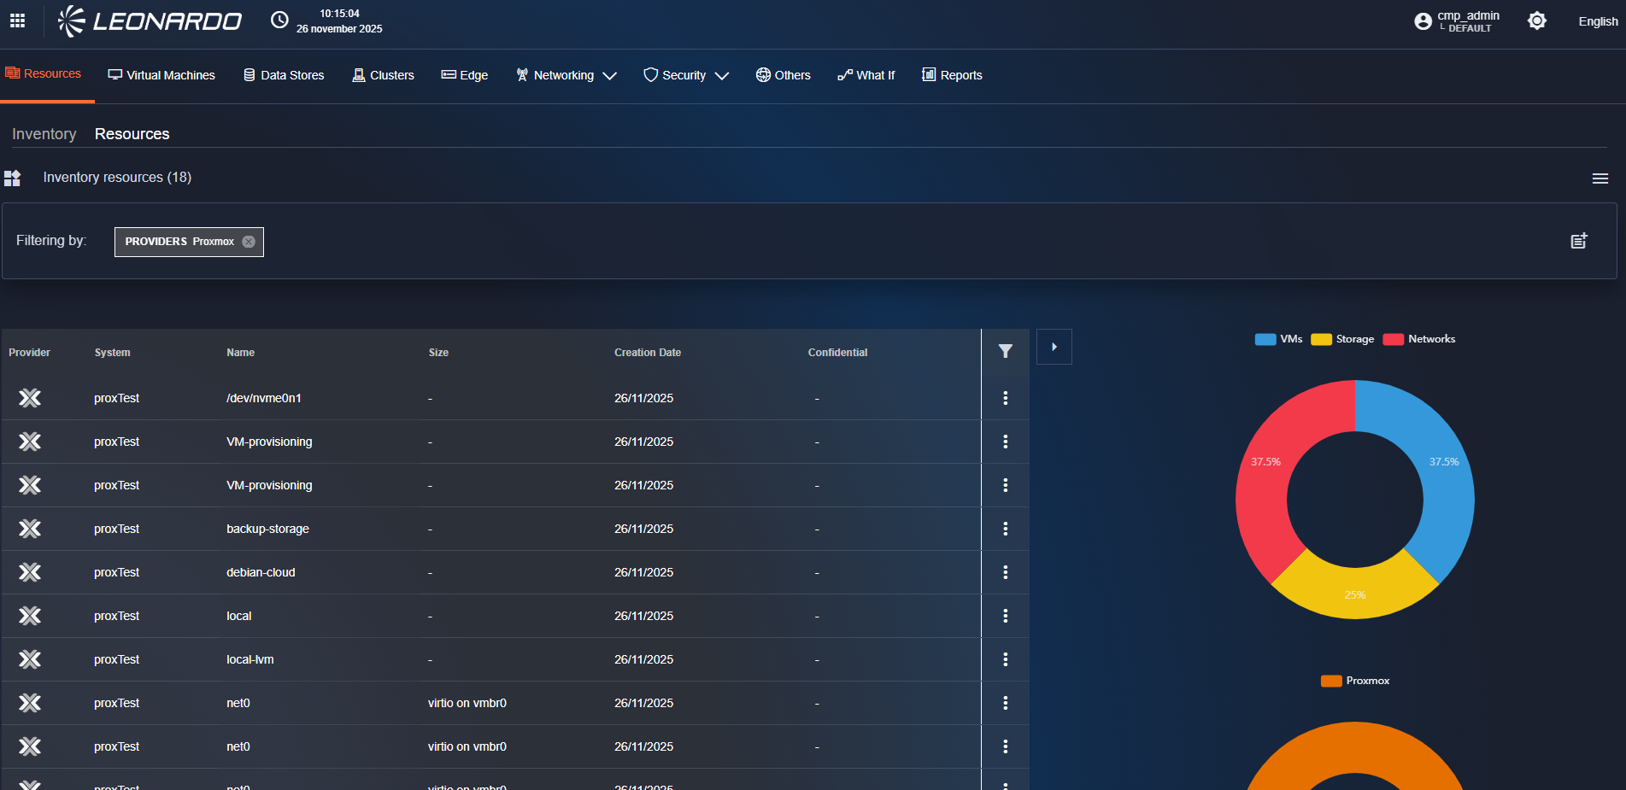
Task: Sort the table by Creation Date column
Action: point(647,353)
